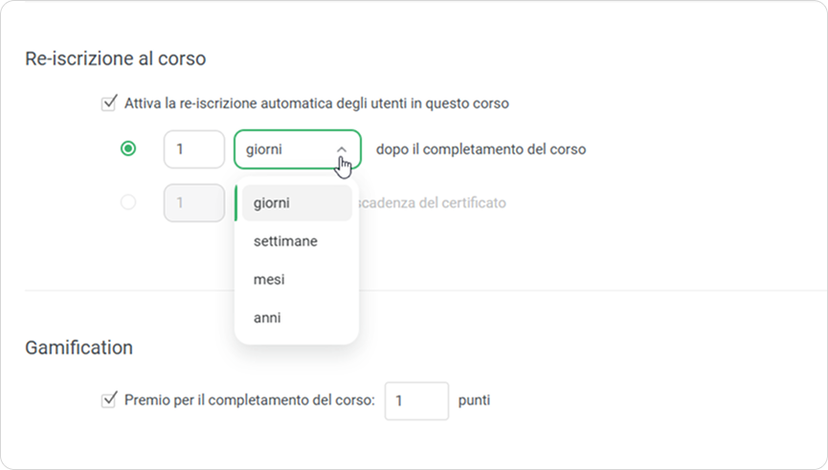The height and width of the screenshot is (470, 828).
Task: Uncheck the course completion reward checkbox
Action: tap(109, 399)
